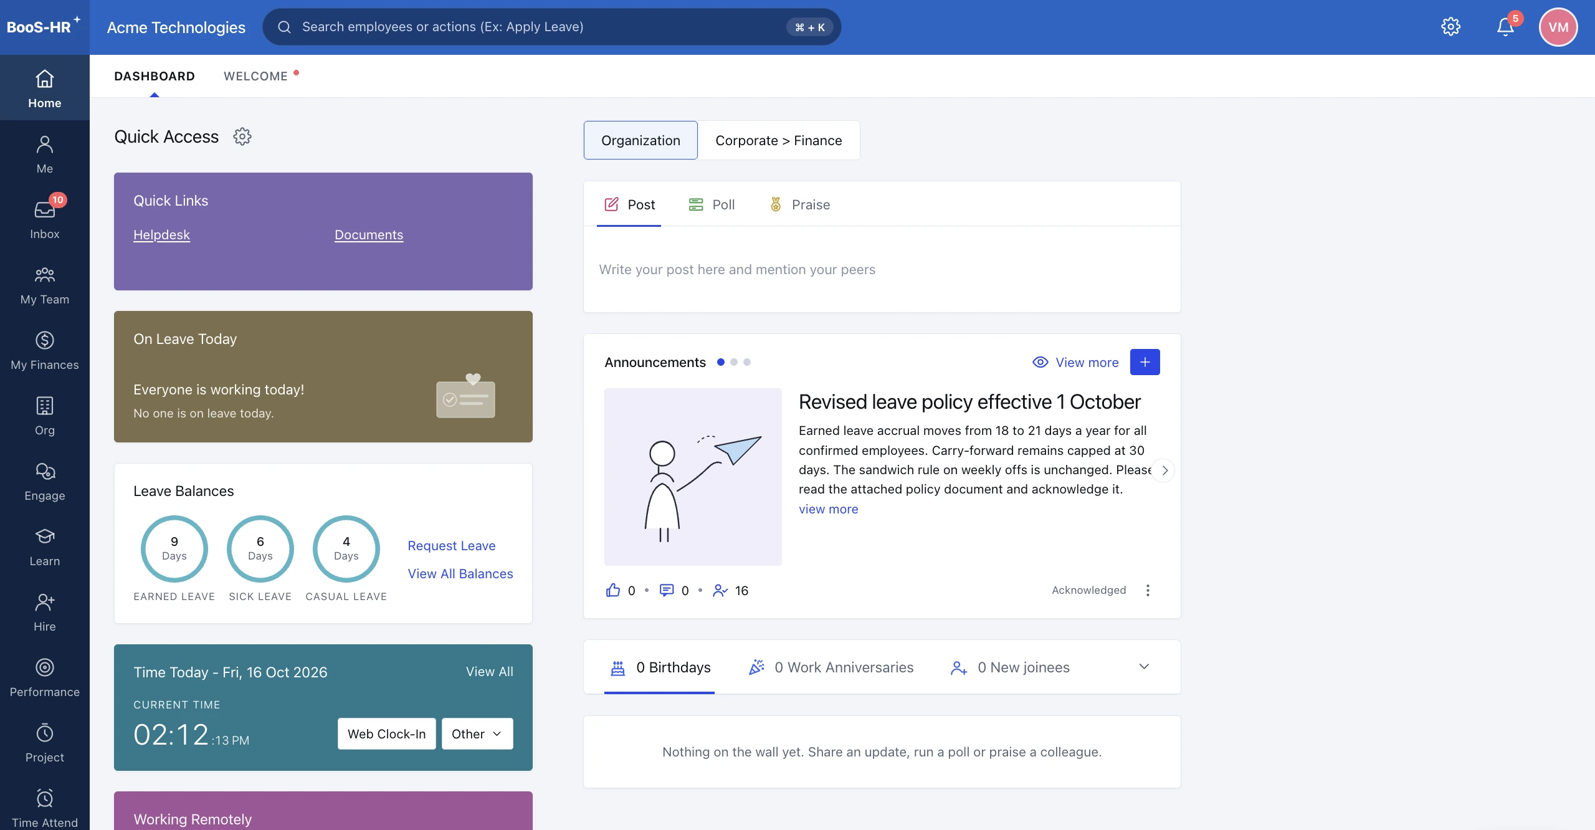
Task: Click the Acknowledged status label
Action: click(1089, 590)
